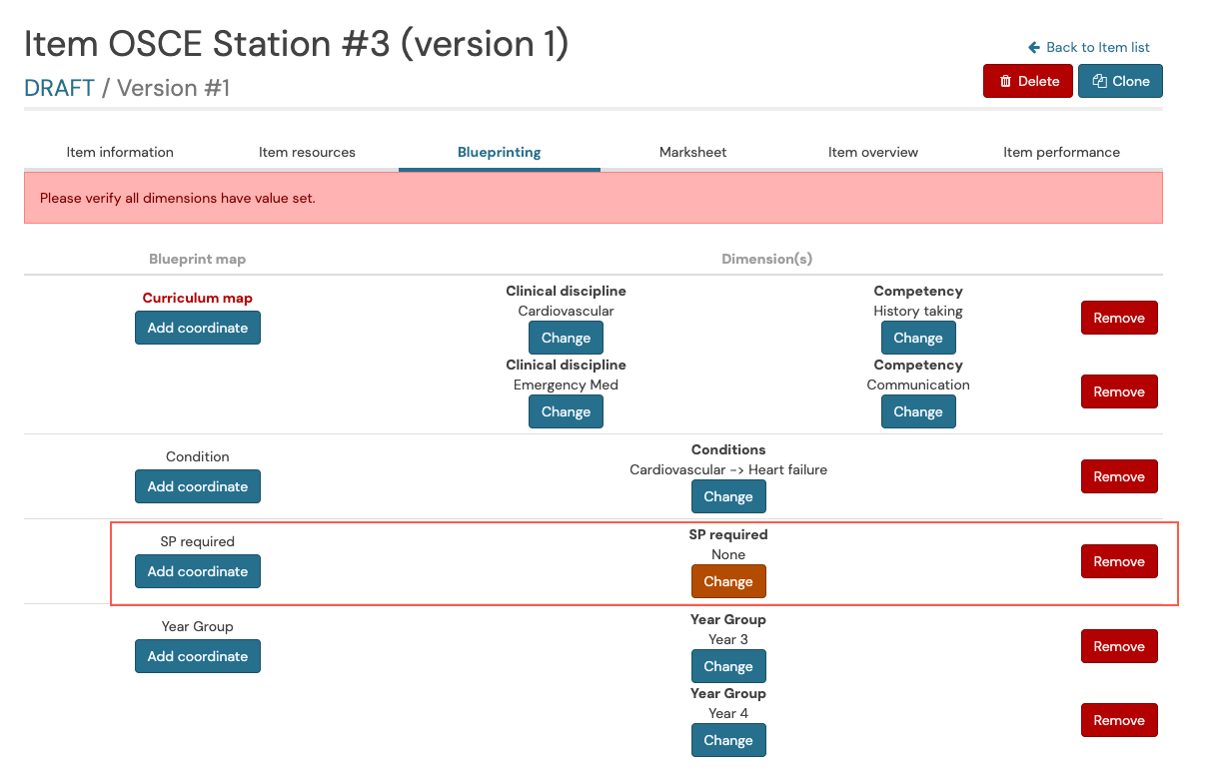
Task: Change the Heart failure condition
Action: [x=728, y=496]
